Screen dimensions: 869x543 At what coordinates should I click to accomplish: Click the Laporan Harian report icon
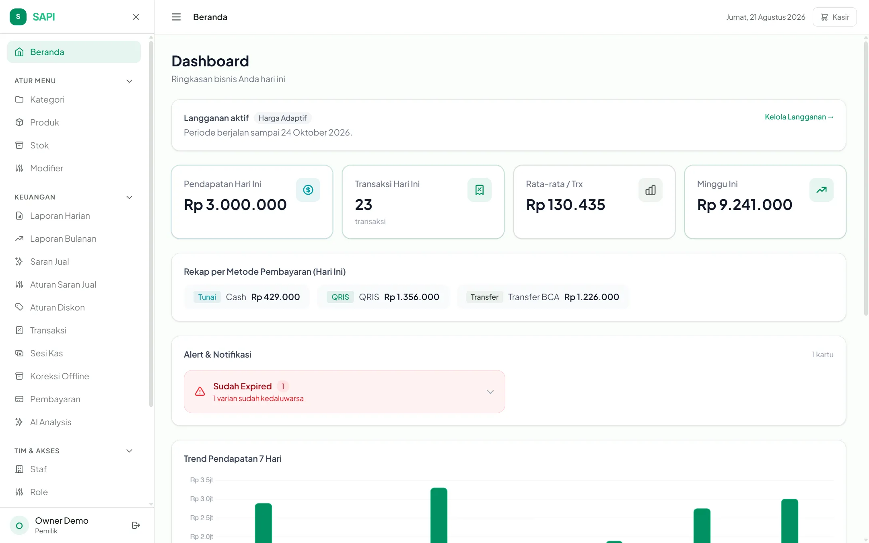click(19, 216)
